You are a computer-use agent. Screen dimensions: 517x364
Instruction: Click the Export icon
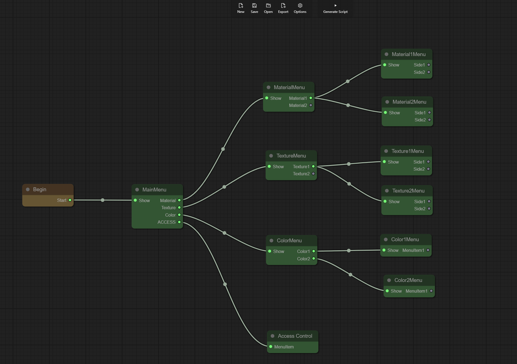pos(283,6)
